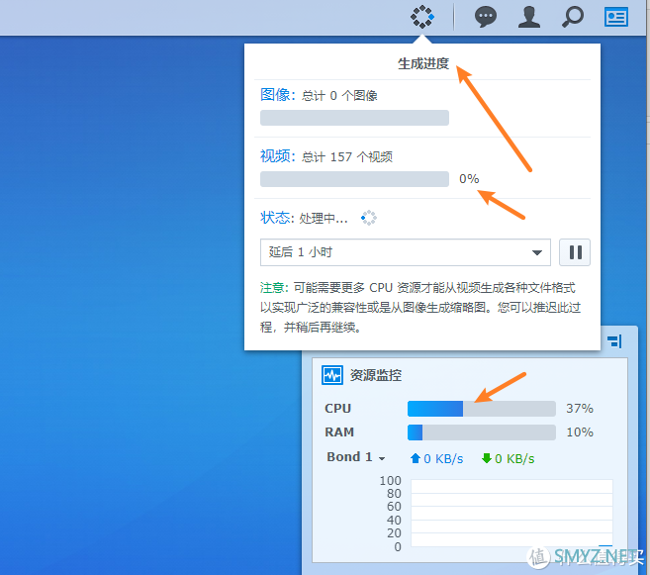Open the user account options icon
650x575 pixels.
[529, 18]
